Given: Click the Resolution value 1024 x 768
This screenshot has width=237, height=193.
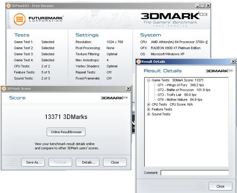Looking at the screenshot, I should (x=115, y=42).
